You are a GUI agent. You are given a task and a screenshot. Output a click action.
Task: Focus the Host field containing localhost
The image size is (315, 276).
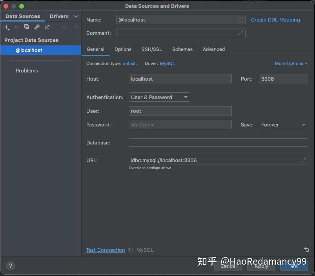tap(180, 79)
